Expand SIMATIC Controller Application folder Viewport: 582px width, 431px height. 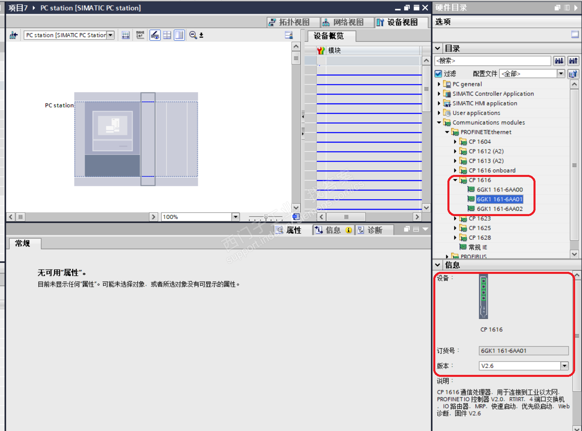[x=439, y=94]
